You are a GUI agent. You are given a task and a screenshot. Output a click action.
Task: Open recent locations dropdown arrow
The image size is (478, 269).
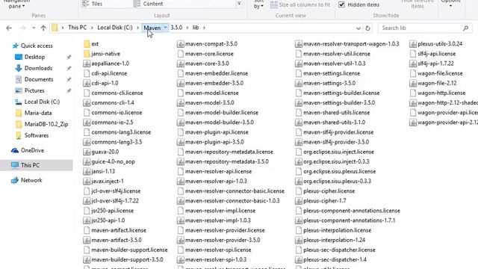pos(33,28)
